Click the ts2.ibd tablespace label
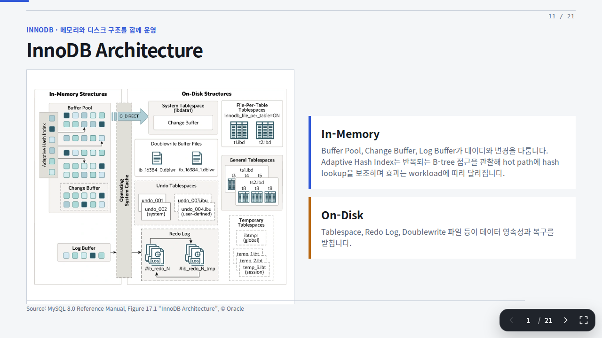Viewport: 602px width, 338px height. tap(256, 182)
